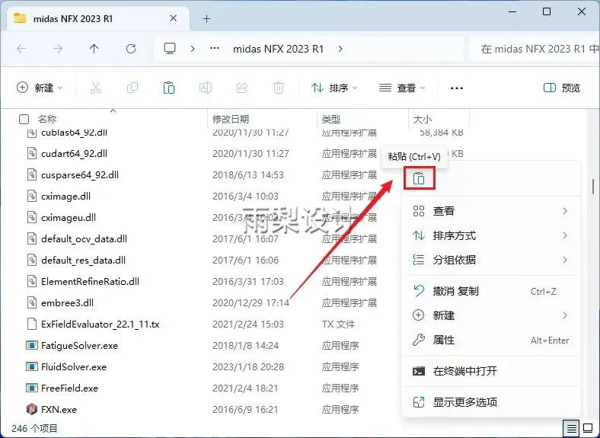The width and height of the screenshot is (600, 438).
Task: Click the Paste clipboard icon in toolbar
Action: click(169, 88)
